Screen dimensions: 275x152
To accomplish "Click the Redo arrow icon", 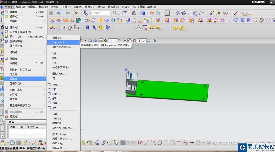I will tap(68, 13).
